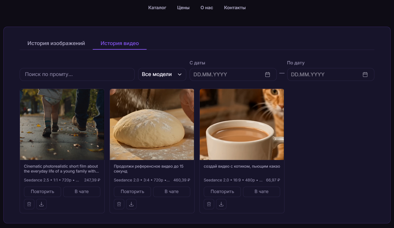
Task: Open Каталог in the top navigation
Action: [x=157, y=8]
